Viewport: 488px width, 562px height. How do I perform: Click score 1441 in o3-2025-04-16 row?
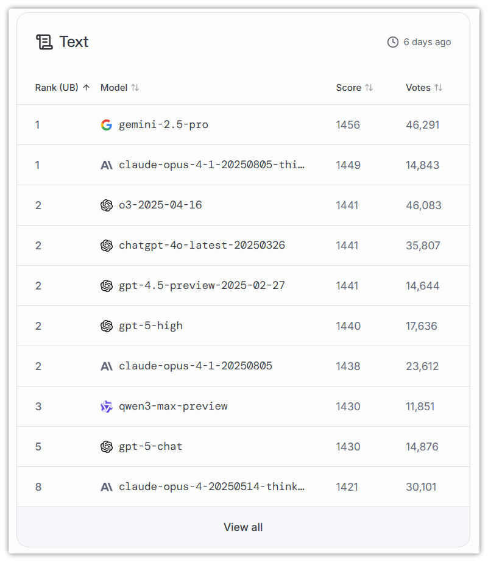[347, 205]
